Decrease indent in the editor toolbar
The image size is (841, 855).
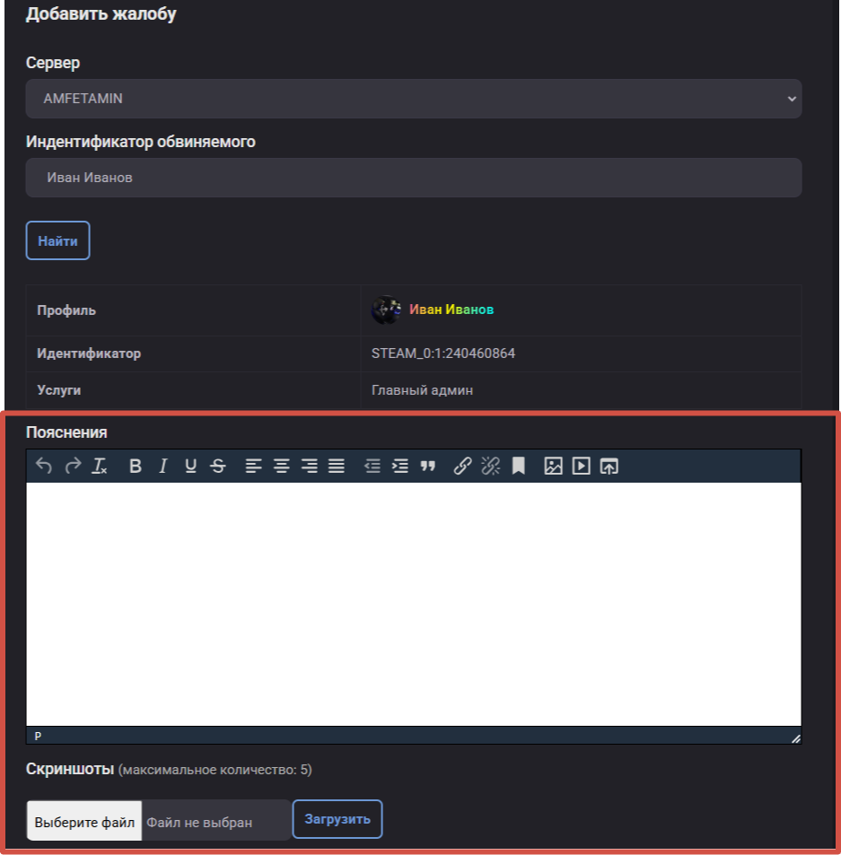click(372, 467)
